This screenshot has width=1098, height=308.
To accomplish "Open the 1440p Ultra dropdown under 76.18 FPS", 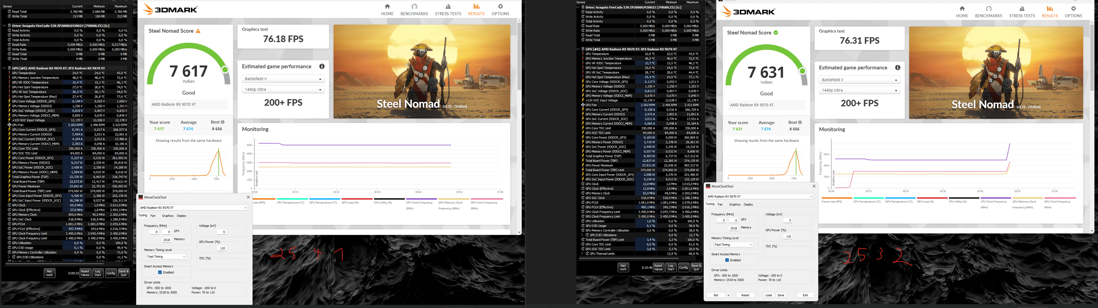I will [x=283, y=89].
